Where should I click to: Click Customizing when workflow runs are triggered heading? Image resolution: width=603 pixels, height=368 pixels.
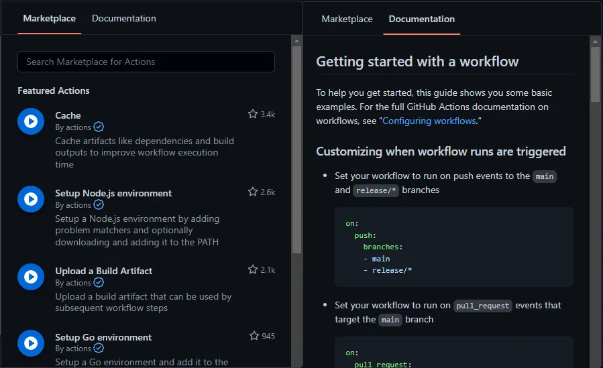pos(441,151)
